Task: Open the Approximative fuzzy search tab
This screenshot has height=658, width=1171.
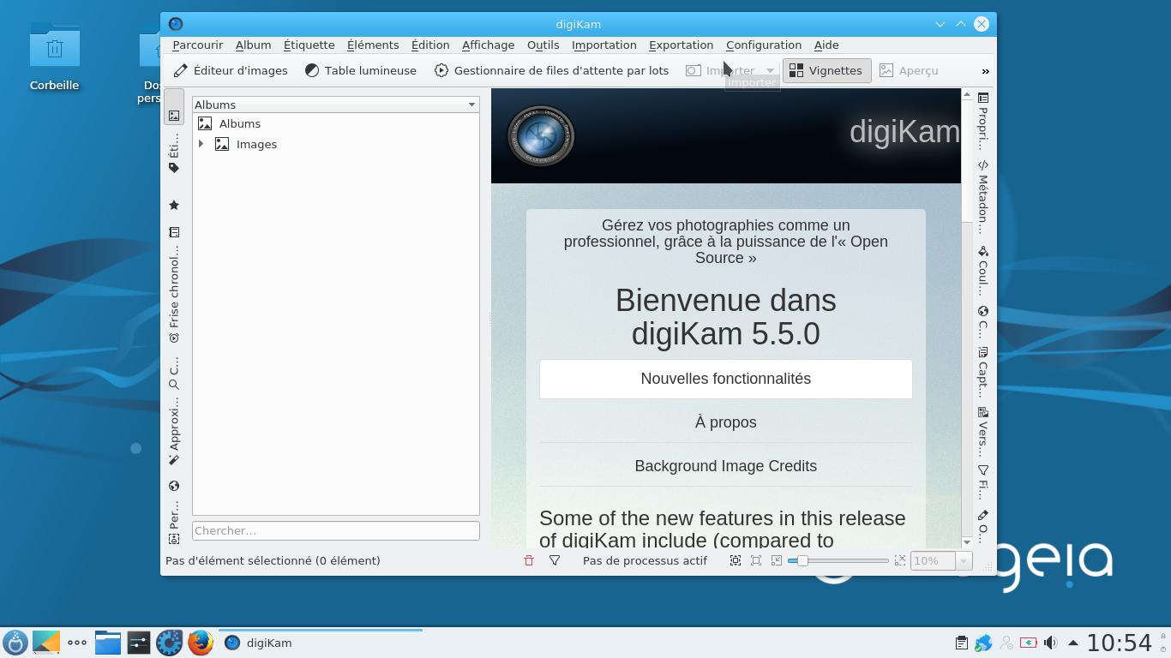Action: (174, 430)
